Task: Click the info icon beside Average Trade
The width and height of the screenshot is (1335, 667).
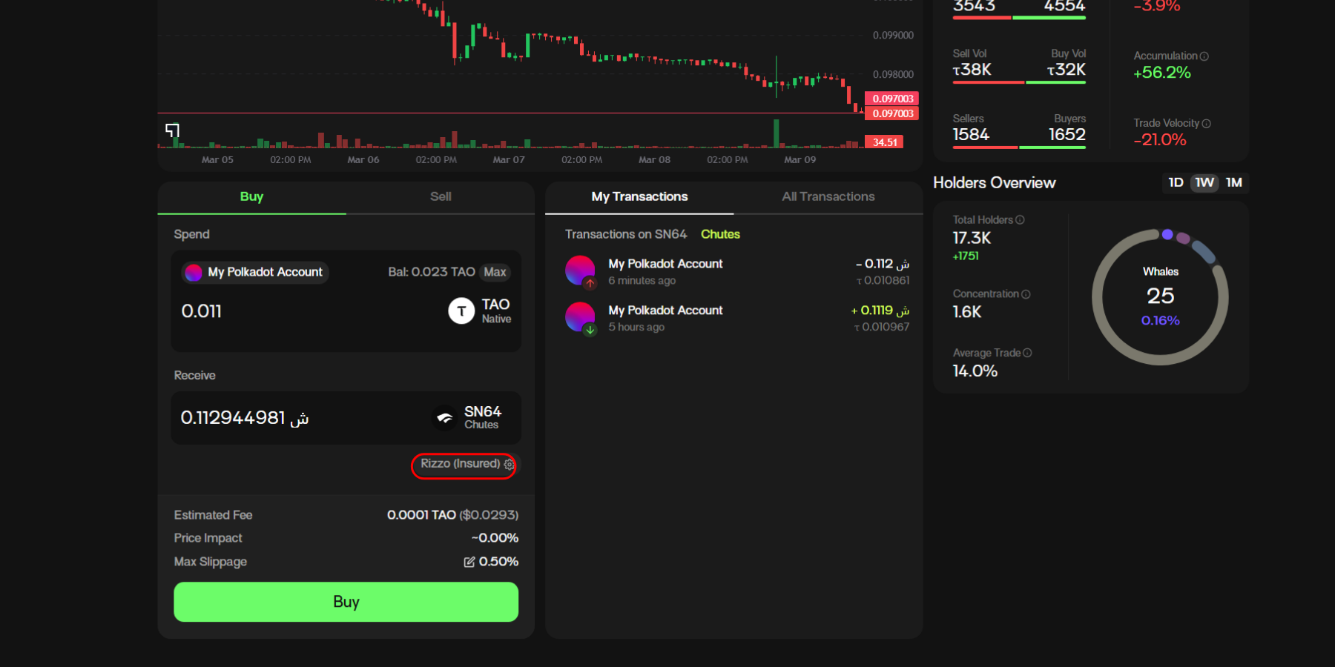Action: 1027,354
